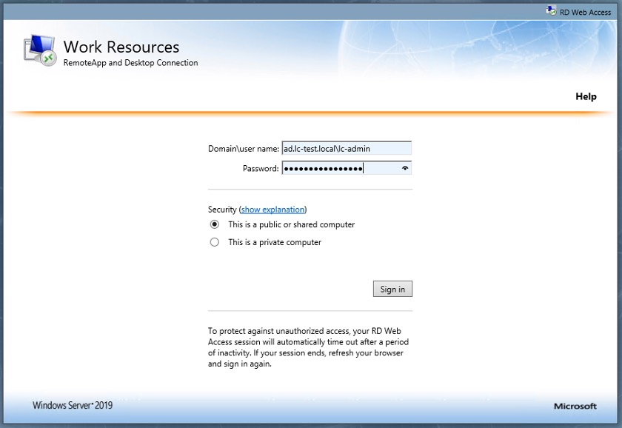Viewport: 622px width, 428px height.
Task: Click the "Password:" label text
Action: (261, 169)
